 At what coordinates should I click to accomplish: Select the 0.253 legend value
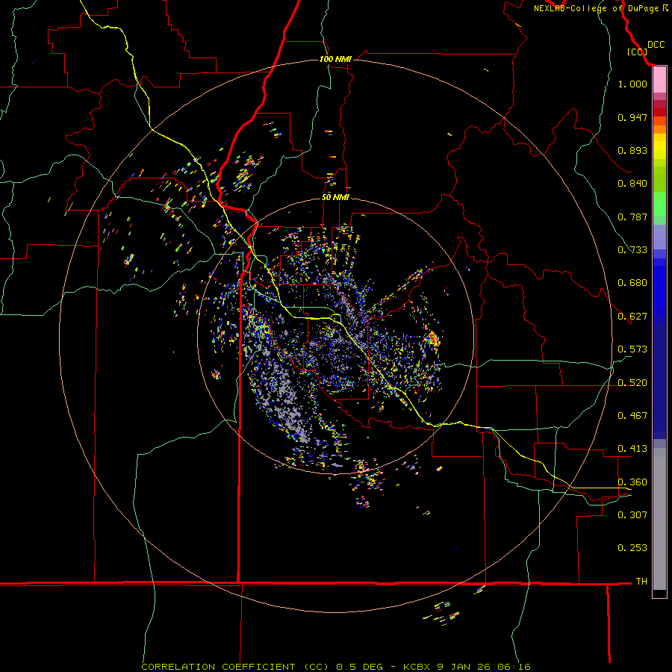pos(632,548)
